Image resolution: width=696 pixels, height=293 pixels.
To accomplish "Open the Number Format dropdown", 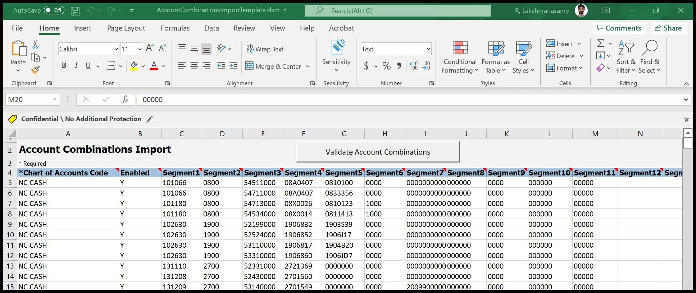I will (x=428, y=49).
